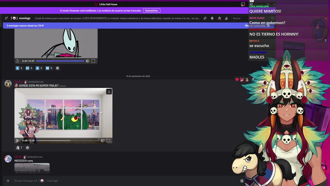
Task: Toggle the W letter reaction
Action: (49, 68)
